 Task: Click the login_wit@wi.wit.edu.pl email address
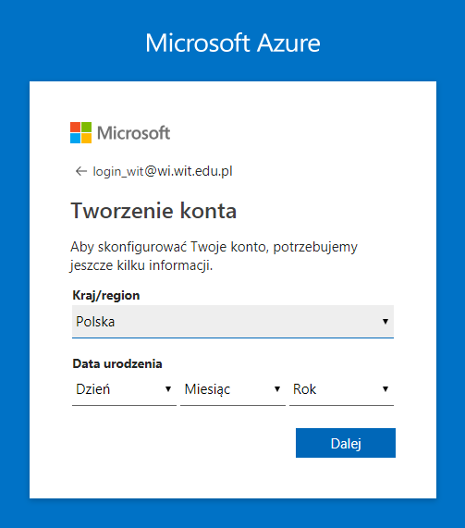(x=163, y=171)
